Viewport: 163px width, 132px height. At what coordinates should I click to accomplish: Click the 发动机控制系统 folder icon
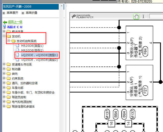pyautogui.click(x=13, y=41)
